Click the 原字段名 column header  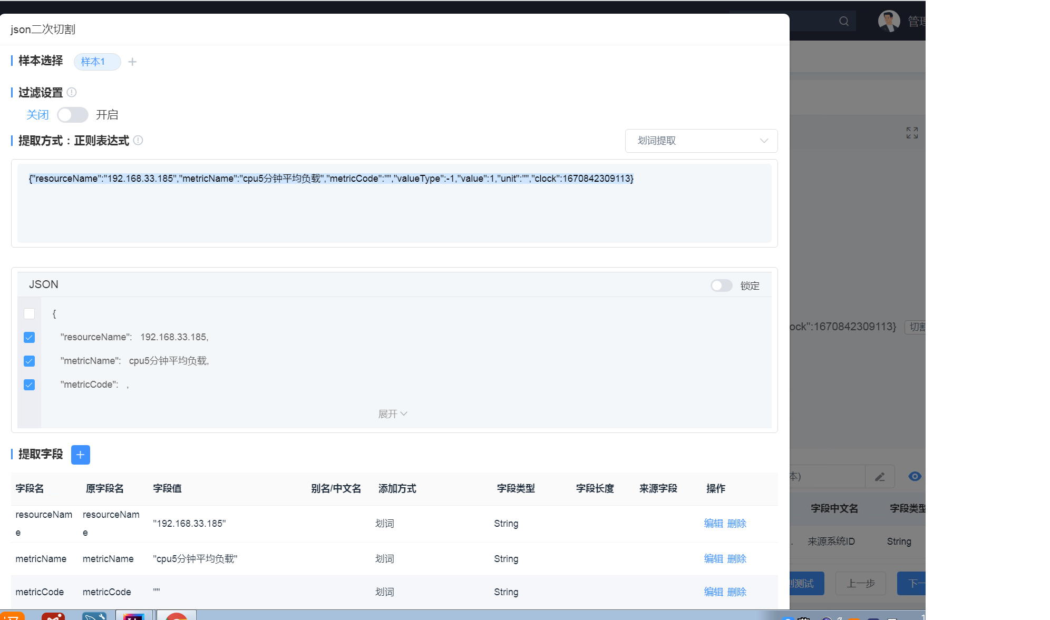[105, 489]
